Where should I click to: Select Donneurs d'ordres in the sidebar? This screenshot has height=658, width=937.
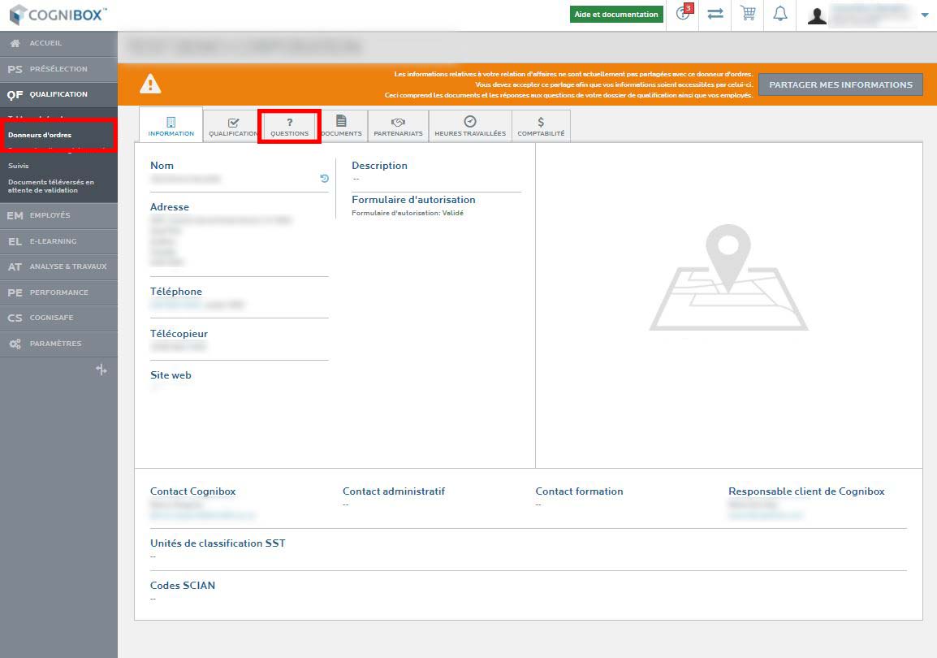[40, 135]
